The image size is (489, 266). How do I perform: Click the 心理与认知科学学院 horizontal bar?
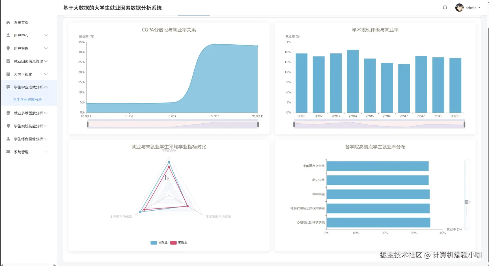coord(378,223)
